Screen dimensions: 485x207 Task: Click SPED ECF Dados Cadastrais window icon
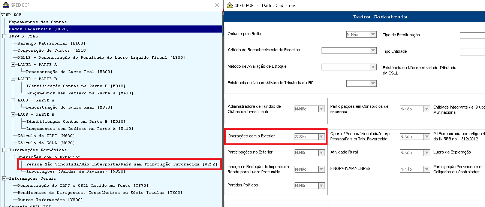229,5
